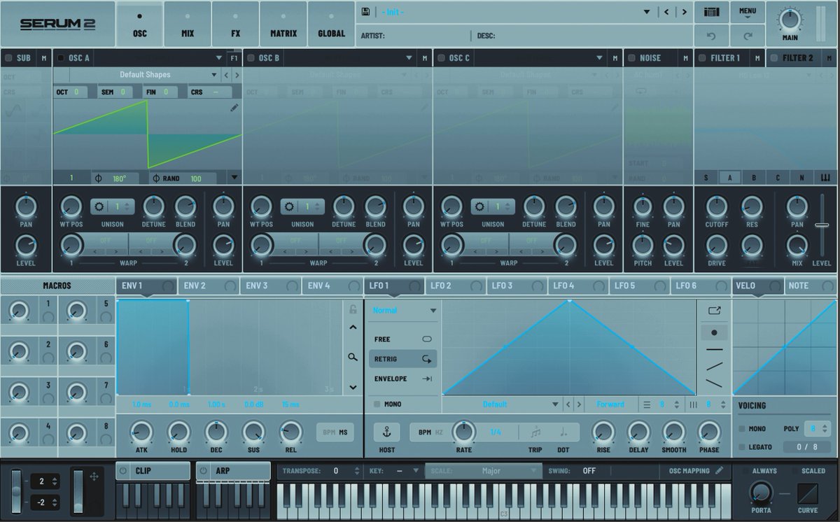Click the save preset disk icon
Viewport: 840px width, 522px height.
coord(366,12)
